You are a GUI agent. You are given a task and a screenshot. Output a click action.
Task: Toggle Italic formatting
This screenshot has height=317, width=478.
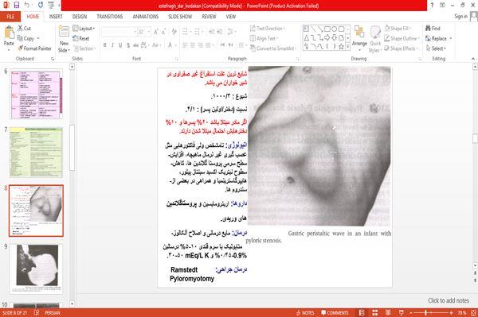point(112,45)
